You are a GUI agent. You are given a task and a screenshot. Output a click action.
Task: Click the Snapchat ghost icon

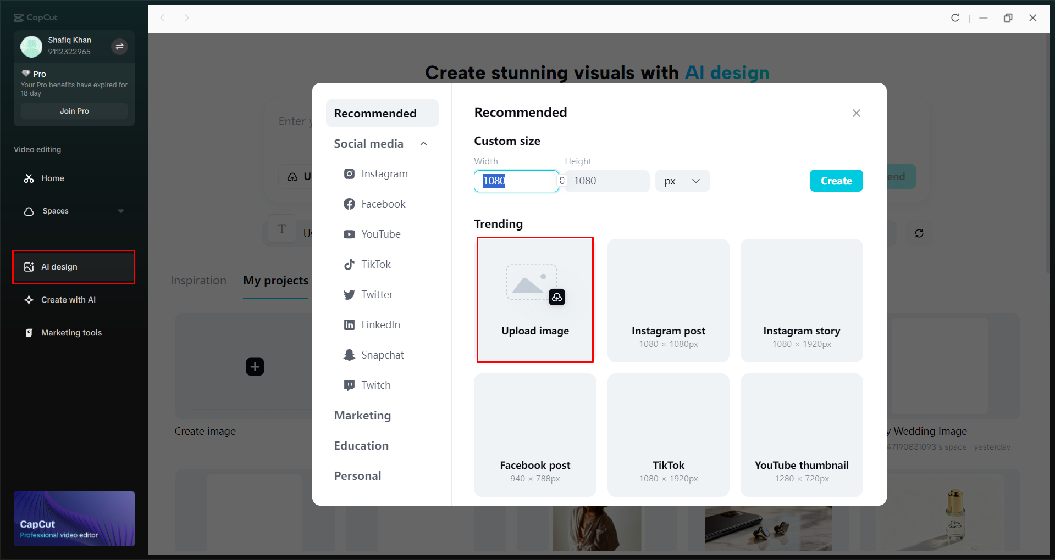350,355
